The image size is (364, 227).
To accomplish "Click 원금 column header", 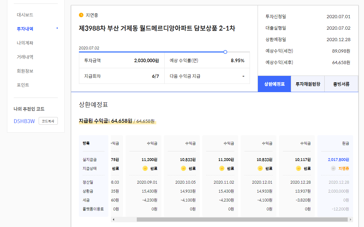I will 345,143.
